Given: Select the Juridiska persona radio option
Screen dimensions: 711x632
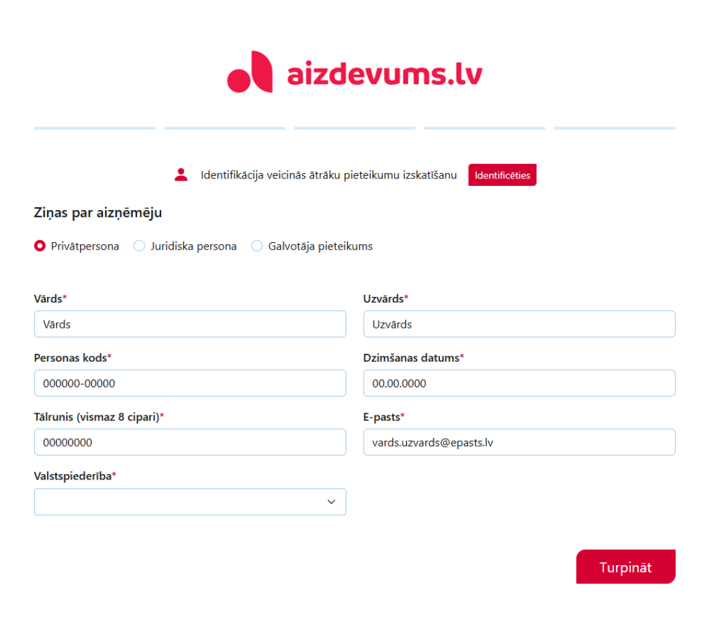Looking at the screenshot, I should click(x=139, y=246).
